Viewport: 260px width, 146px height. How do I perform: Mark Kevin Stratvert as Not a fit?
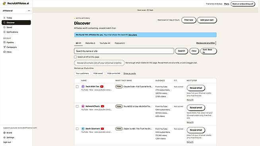pos(190,142)
